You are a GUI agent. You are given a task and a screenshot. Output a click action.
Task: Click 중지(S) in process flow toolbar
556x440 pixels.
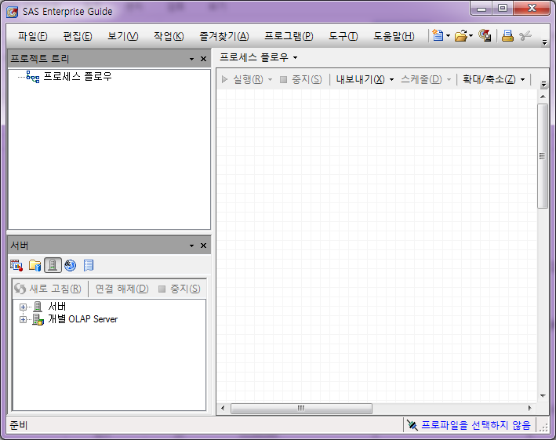pyautogui.click(x=300, y=79)
